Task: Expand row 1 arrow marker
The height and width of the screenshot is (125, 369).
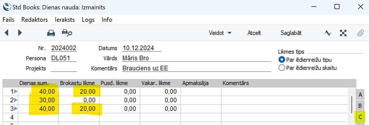Action: [16, 91]
